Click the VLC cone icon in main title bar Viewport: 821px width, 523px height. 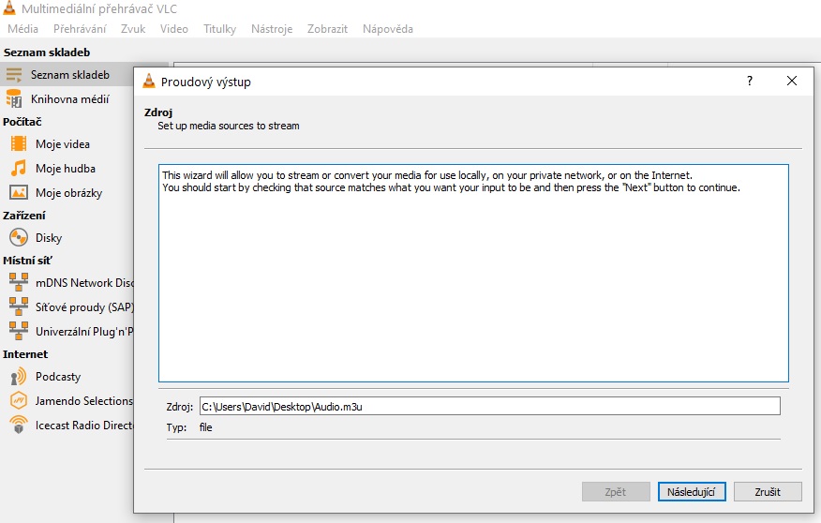(8, 7)
